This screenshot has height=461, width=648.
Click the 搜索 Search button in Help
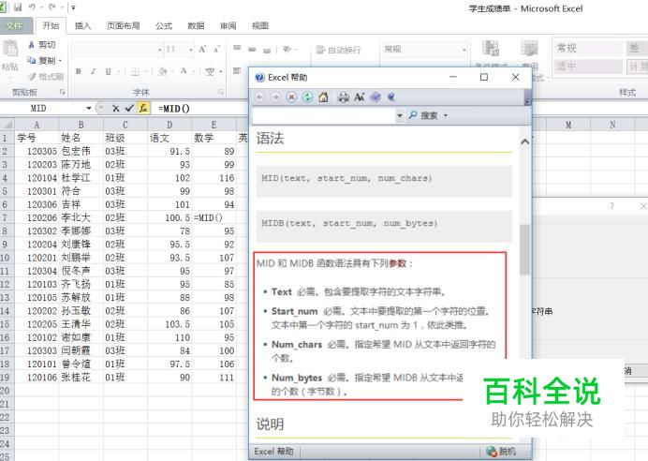(x=423, y=115)
